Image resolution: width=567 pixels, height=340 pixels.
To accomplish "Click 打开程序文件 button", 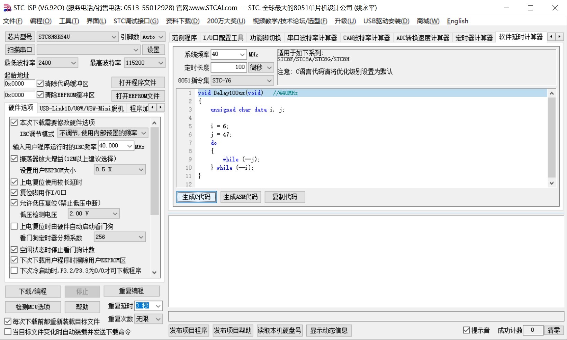I will tap(138, 82).
